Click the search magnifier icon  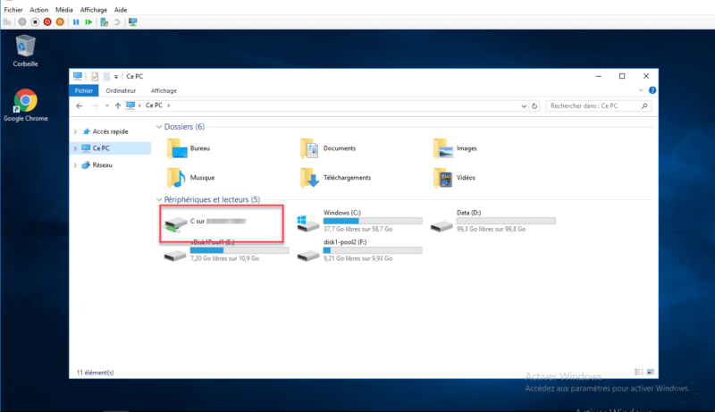point(644,106)
